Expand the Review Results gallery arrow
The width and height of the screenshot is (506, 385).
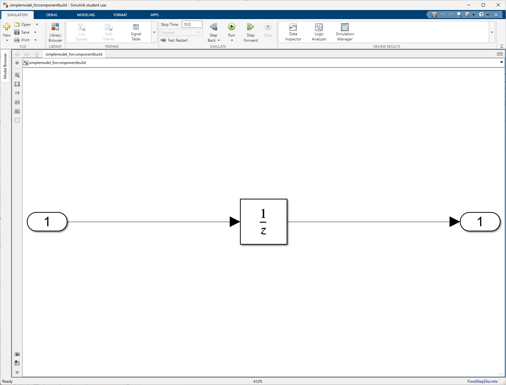click(x=492, y=32)
